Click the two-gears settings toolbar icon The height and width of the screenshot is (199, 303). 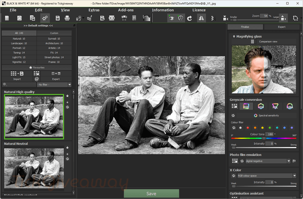click(x=45, y=18)
